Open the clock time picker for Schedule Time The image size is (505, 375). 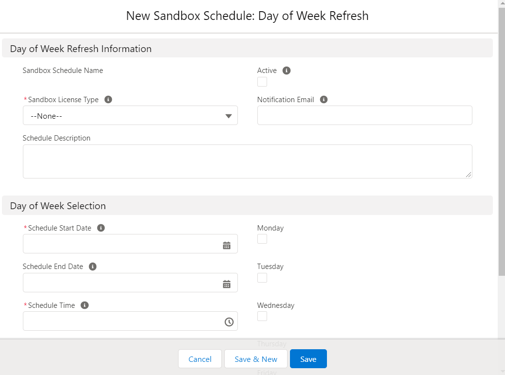[229, 322]
